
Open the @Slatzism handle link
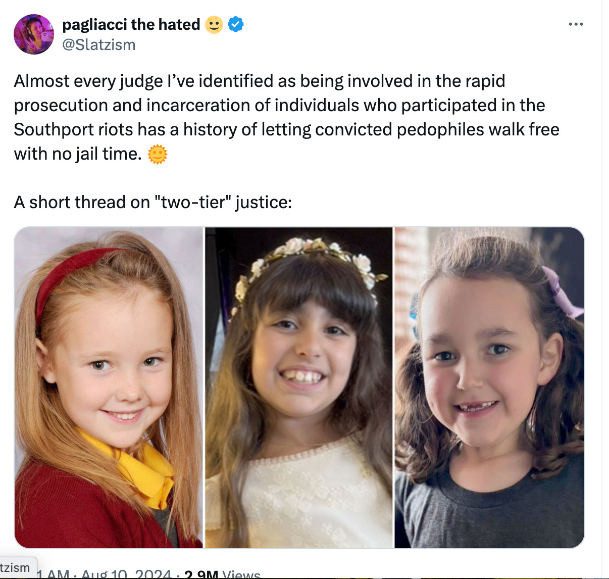(x=99, y=45)
